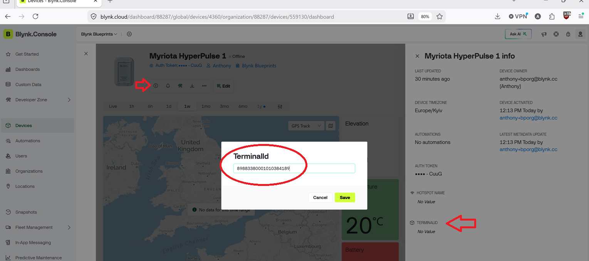
Task: Open browser application menu
Action: point(581,17)
